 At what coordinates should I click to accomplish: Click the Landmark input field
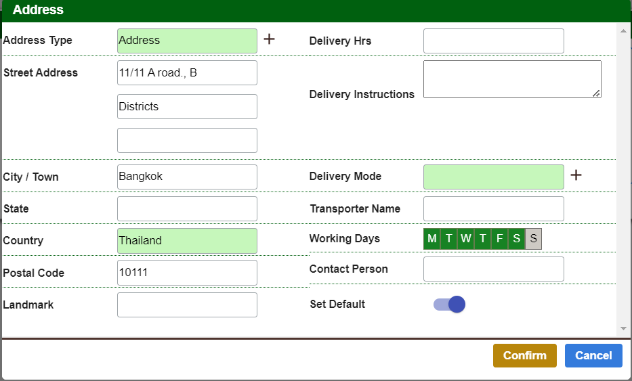click(187, 305)
